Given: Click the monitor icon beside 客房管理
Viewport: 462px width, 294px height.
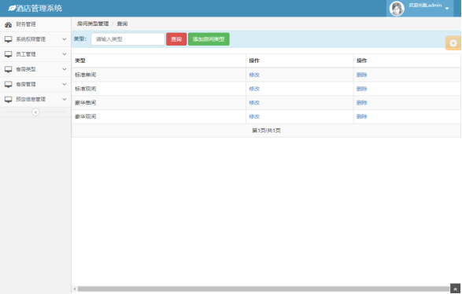Looking at the screenshot, I should pos(8,84).
